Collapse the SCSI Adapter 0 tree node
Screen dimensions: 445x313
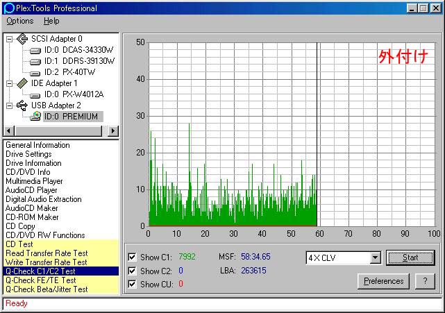click(x=9, y=39)
